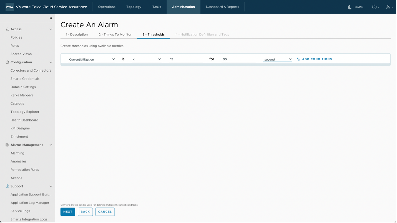Open Policies in the sidebar
Screen dimensions: 397x223
coord(16,37)
